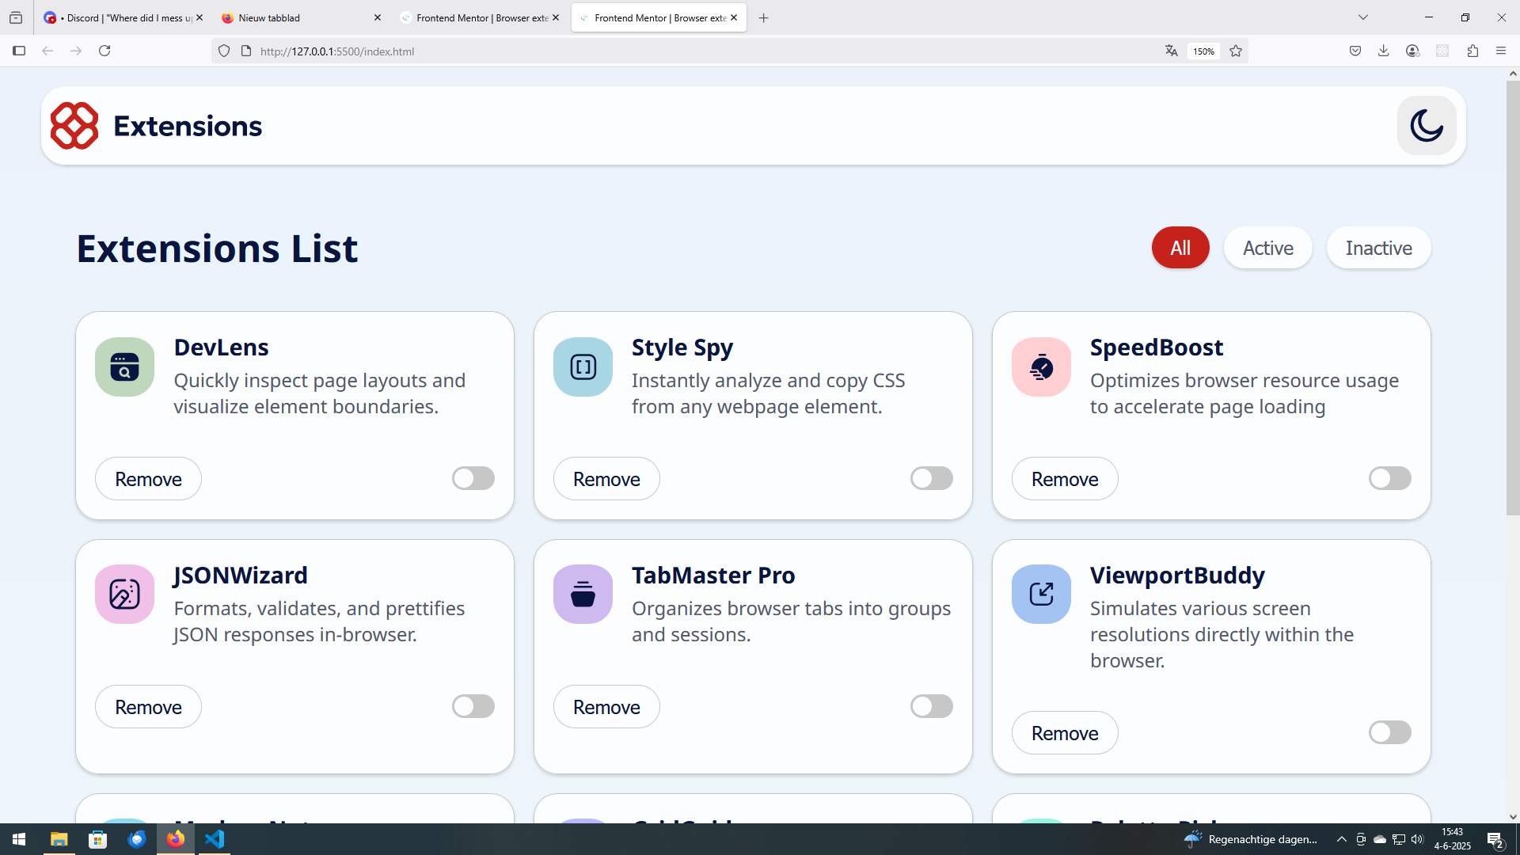Image resolution: width=1520 pixels, height=855 pixels.
Task: Open Firefox application menu hamburger
Action: (x=1500, y=51)
